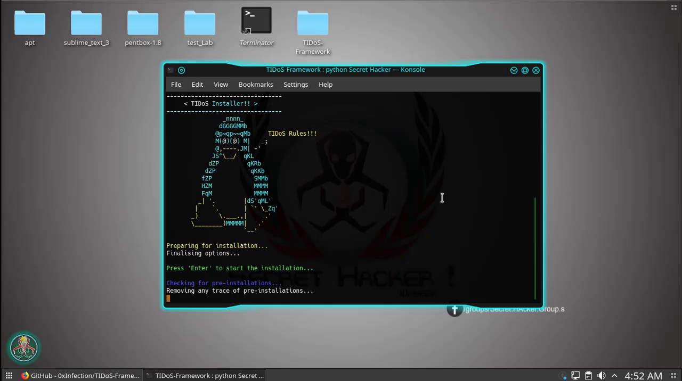
Task: Open the test_Lab desktop folder
Action: click(x=200, y=23)
